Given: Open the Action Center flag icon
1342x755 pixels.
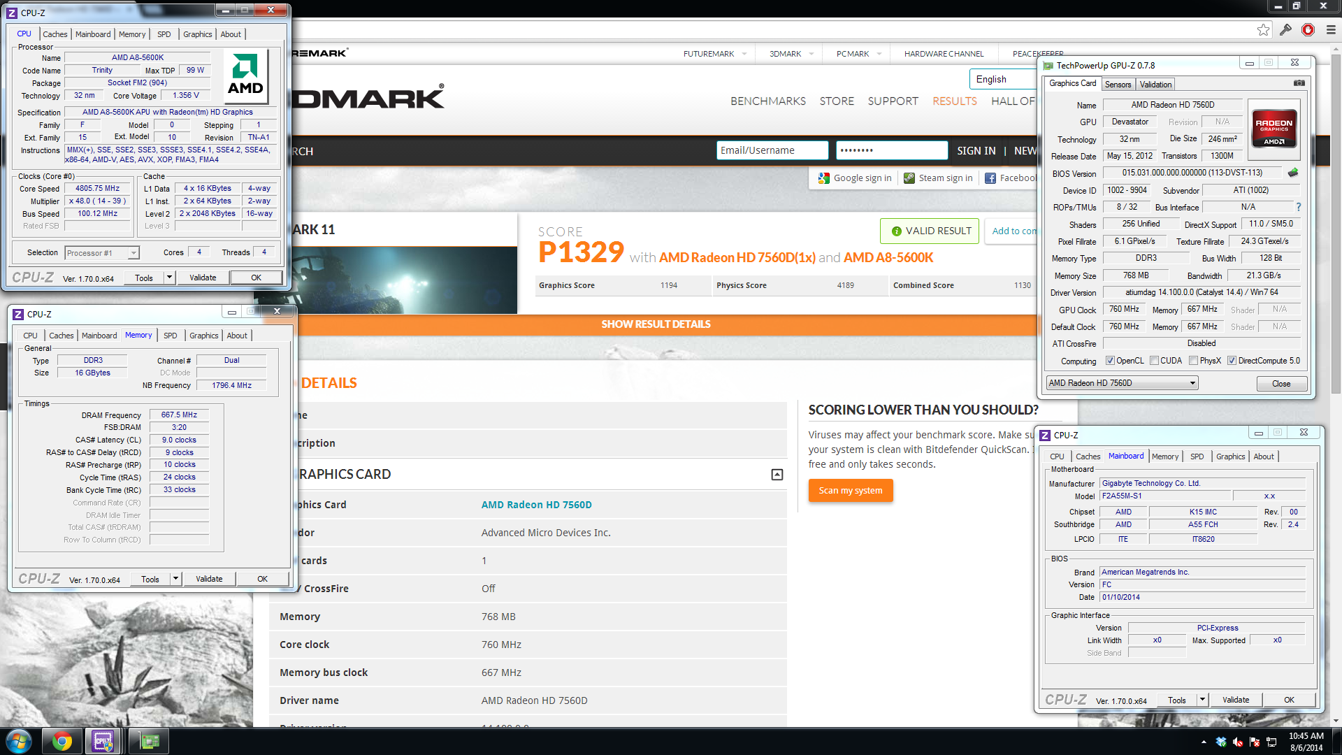Looking at the screenshot, I should click(1255, 742).
